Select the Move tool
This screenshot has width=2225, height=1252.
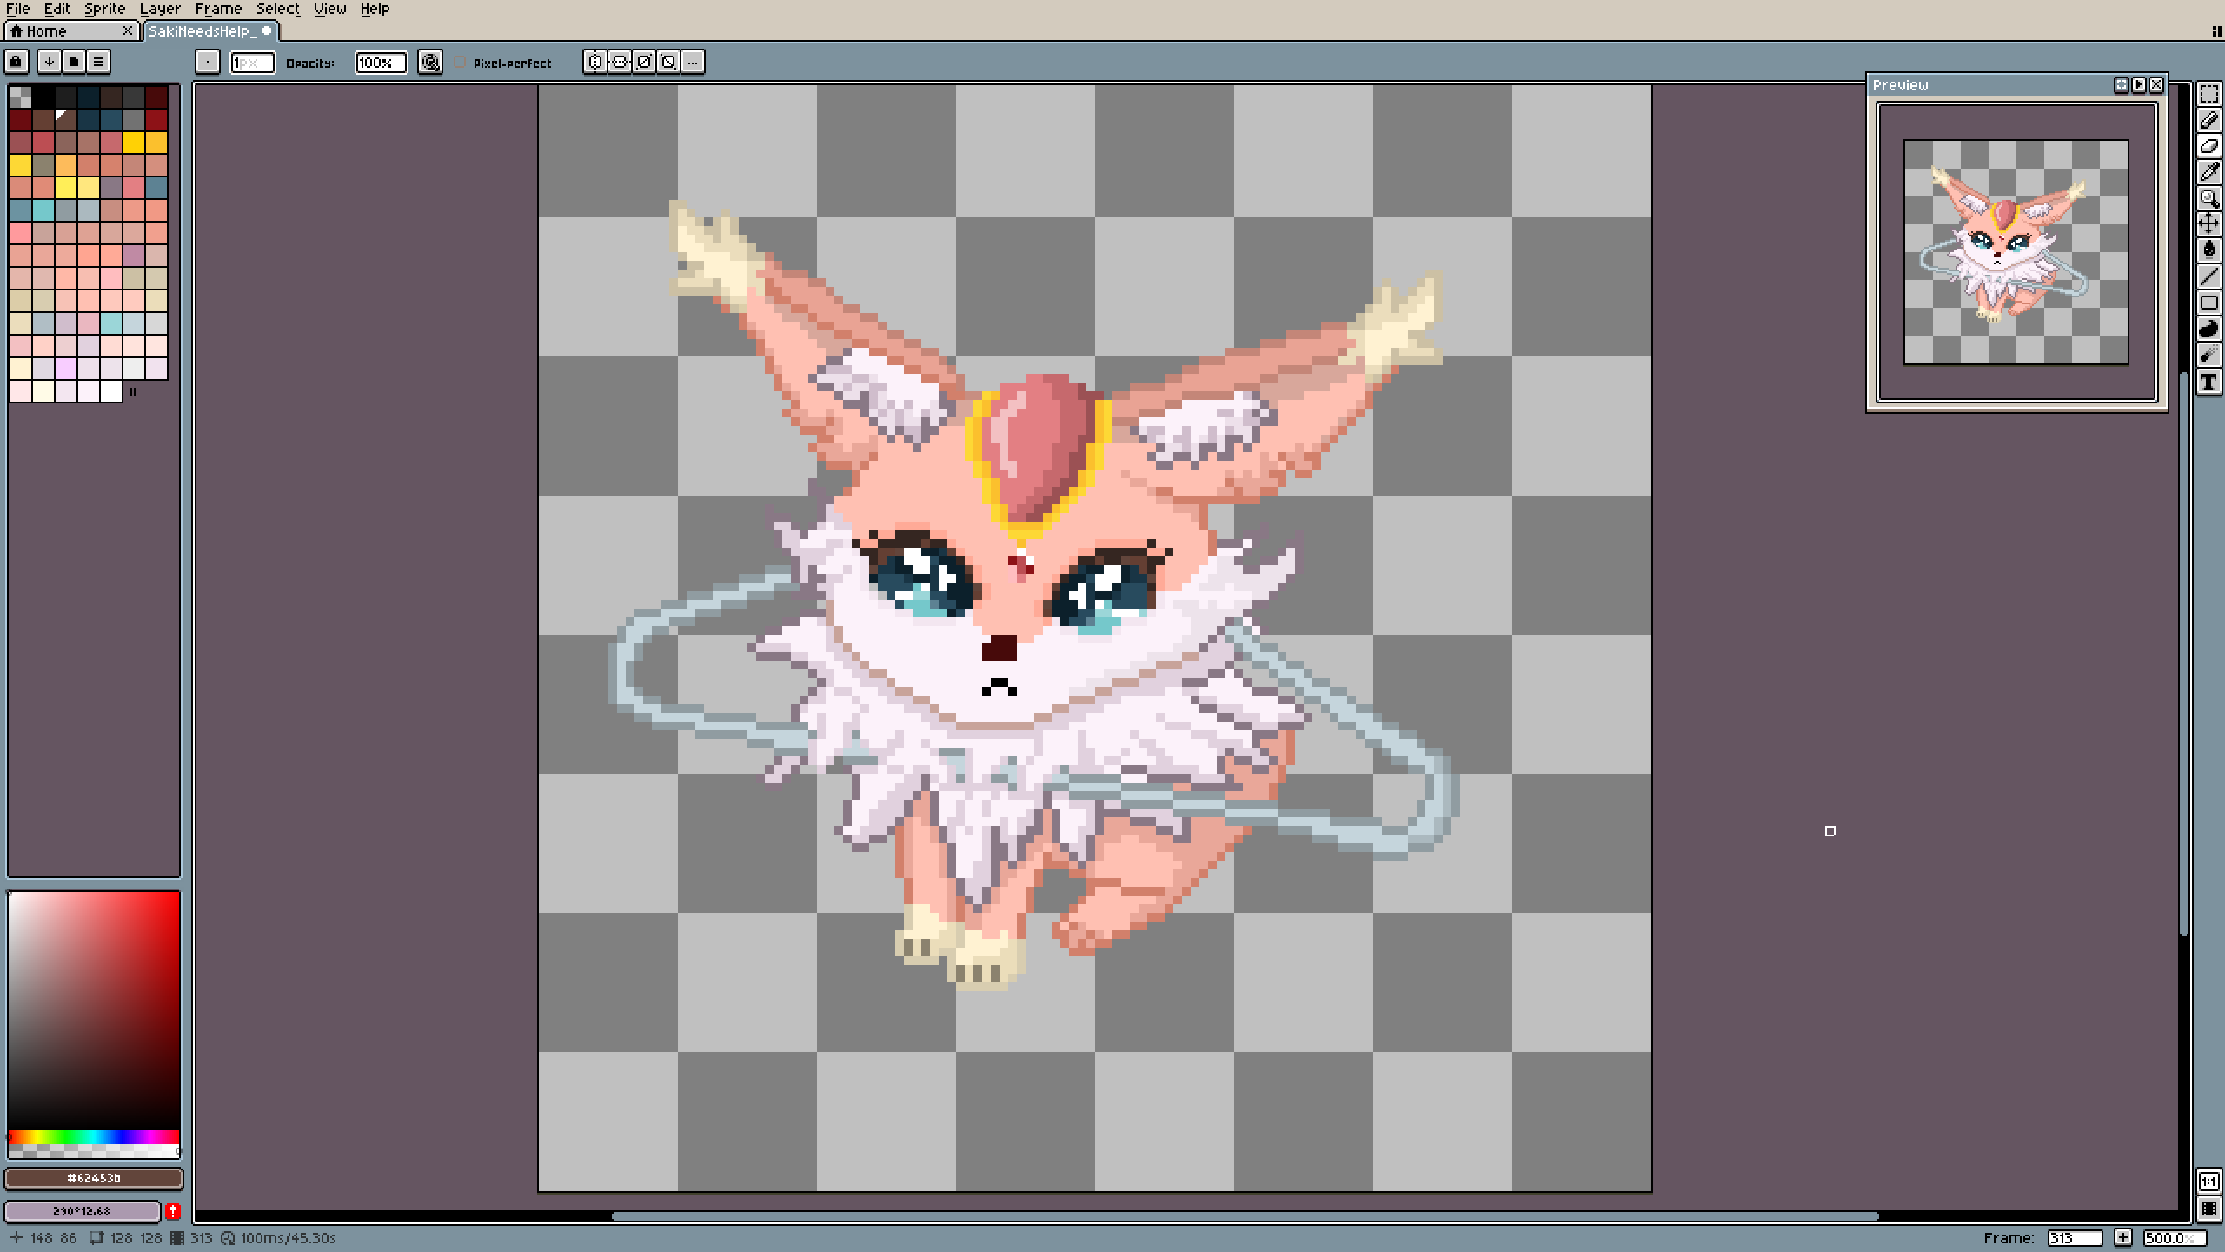(x=2208, y=224)
